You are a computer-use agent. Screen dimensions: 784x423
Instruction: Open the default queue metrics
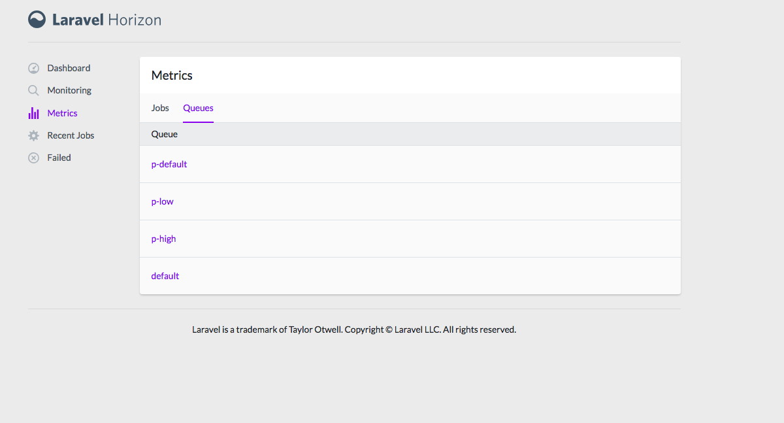point(165,276)
